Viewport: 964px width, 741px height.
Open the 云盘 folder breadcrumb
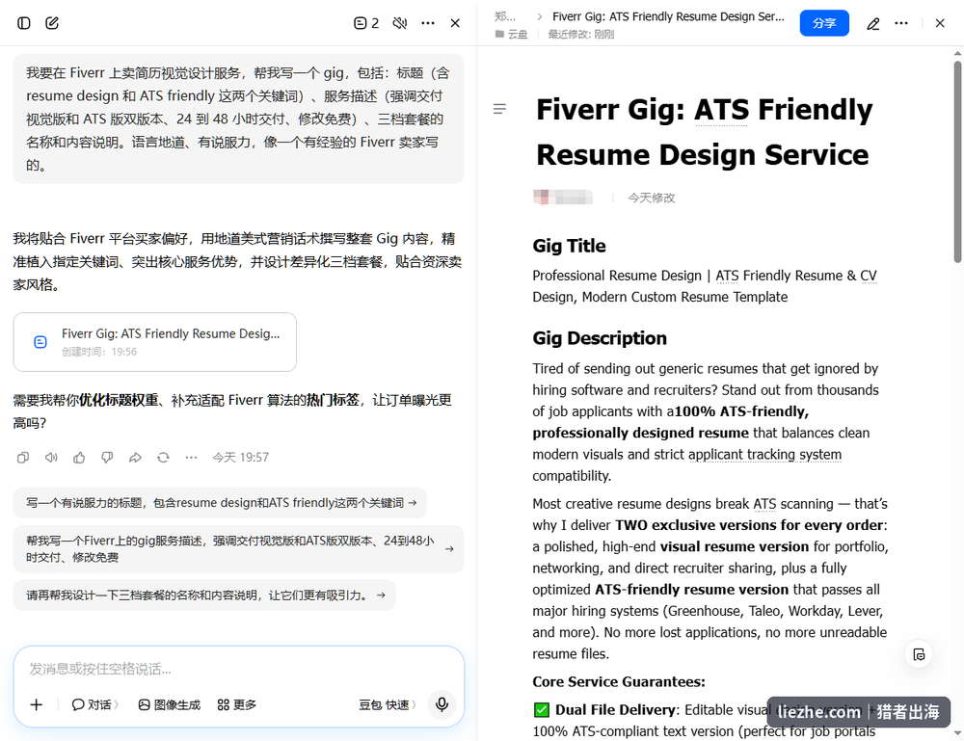(x=511, y=35)
